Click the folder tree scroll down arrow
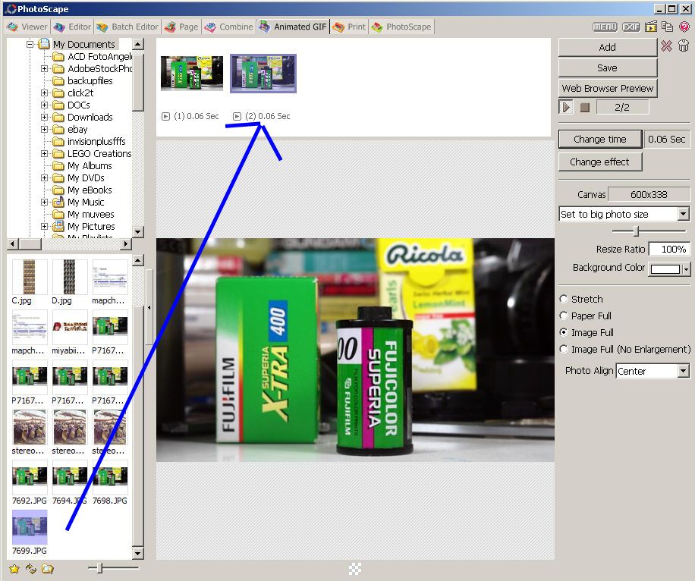 click(138, 232)
